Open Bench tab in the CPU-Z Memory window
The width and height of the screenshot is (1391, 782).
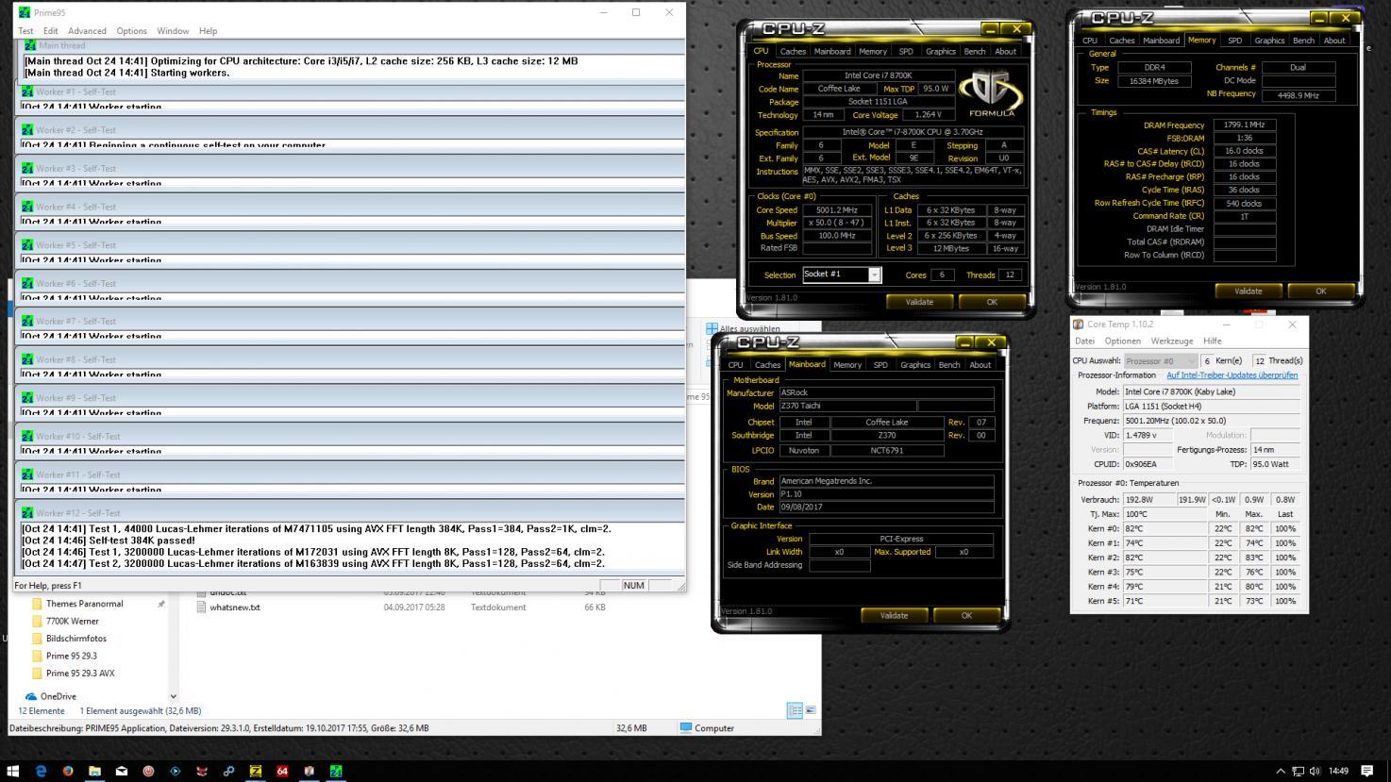click(x=1303, y=41)
